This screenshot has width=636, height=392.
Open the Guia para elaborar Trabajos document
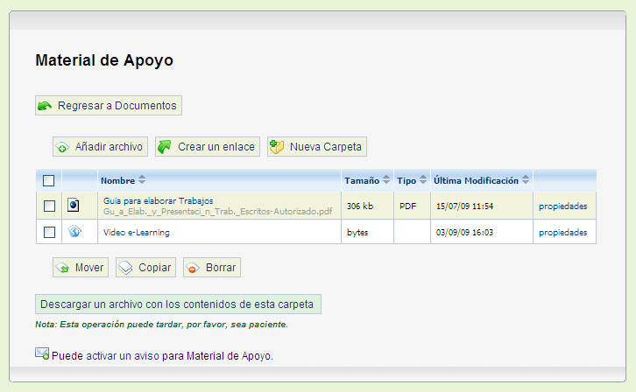click(159, 201)
